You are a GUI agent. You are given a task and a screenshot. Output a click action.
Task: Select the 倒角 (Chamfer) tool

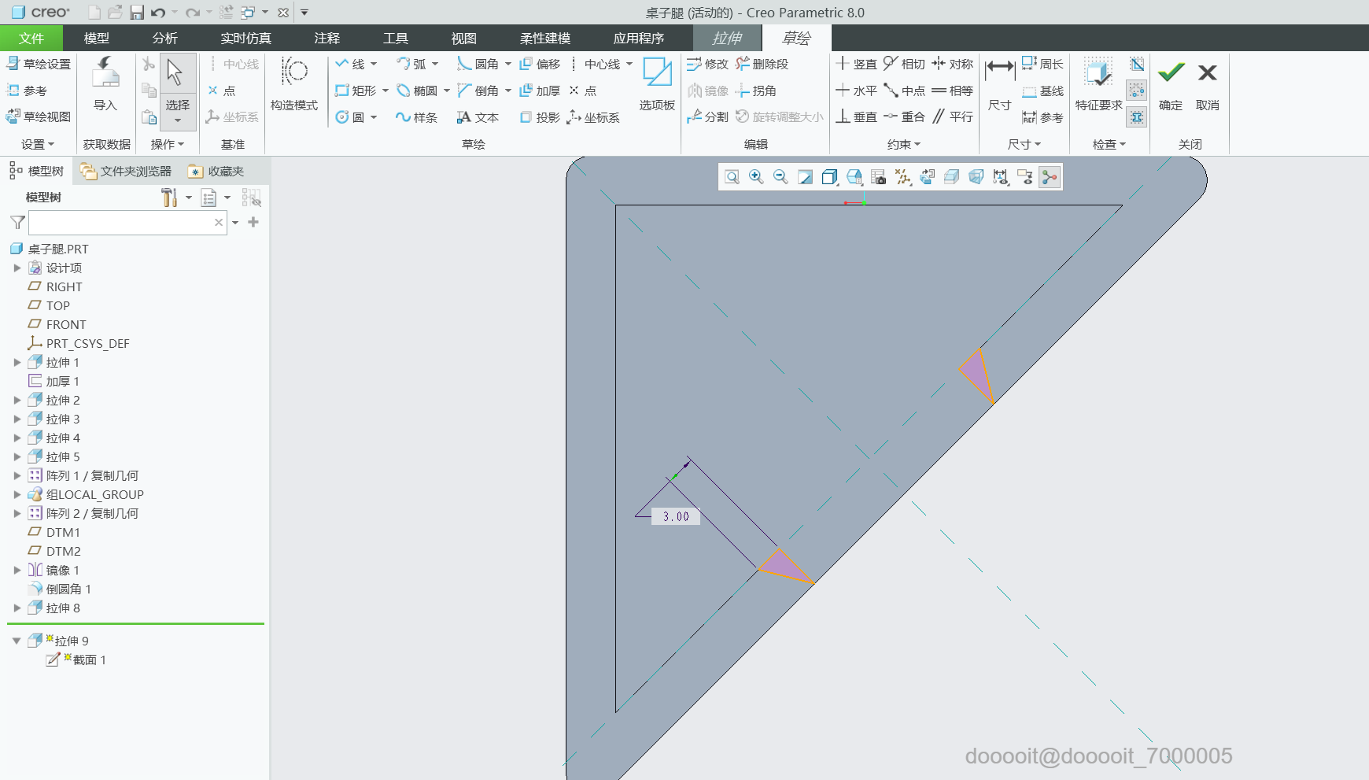pyautogui.click(x=478, y=91)
